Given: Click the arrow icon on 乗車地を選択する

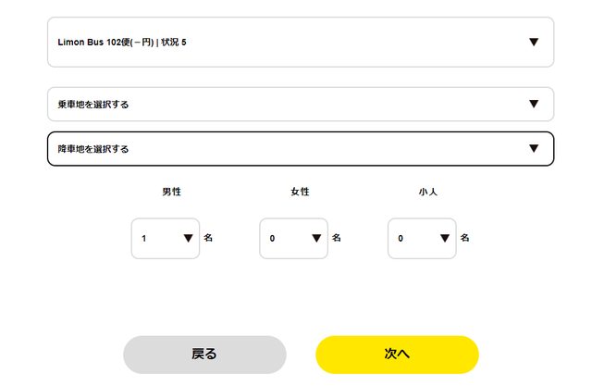Looking at the screenshot, I should click(534, 104).
